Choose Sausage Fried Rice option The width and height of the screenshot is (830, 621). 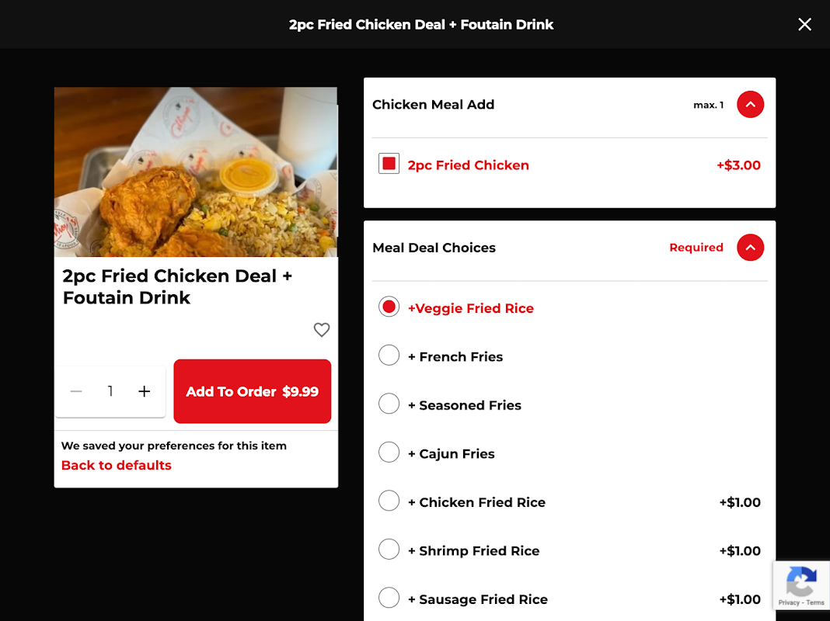[x=389, y=598]
